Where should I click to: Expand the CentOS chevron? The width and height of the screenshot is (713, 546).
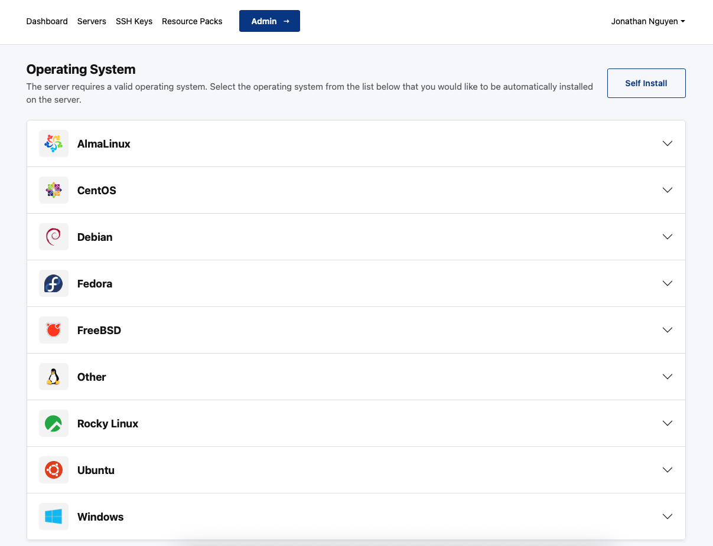668,190
